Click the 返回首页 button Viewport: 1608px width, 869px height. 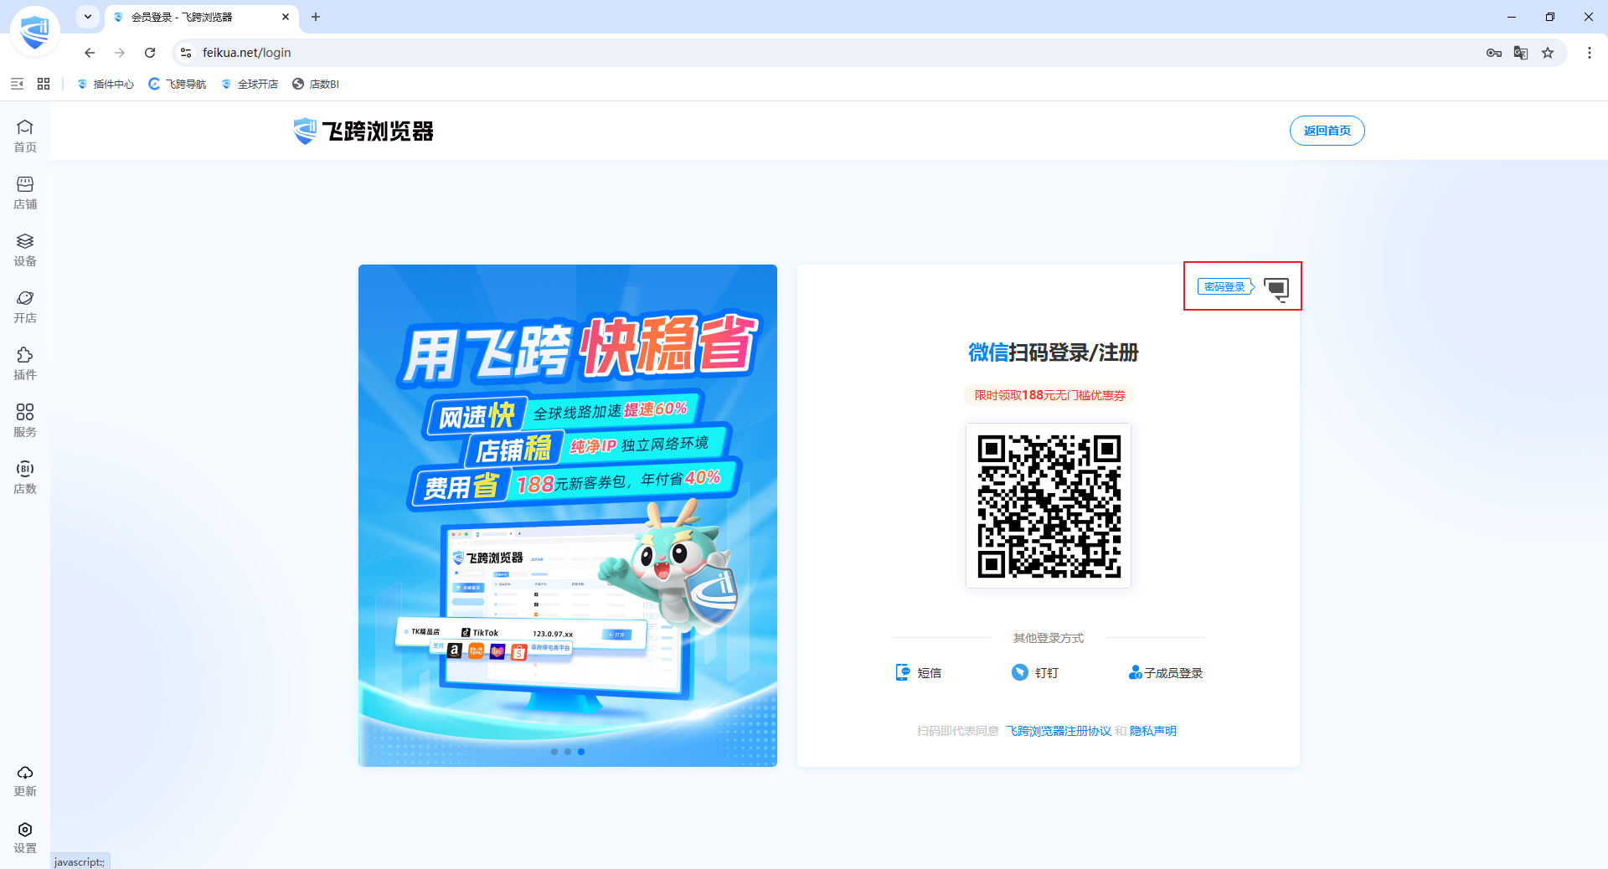1327,131
